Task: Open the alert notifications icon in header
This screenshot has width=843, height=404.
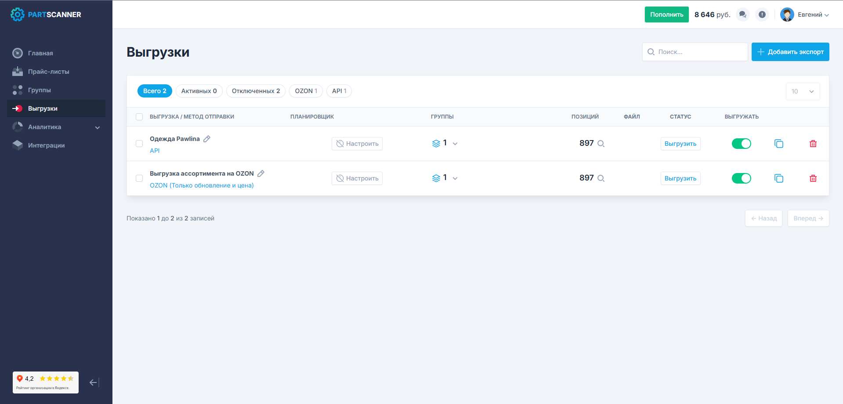Action: pyautogui.click(x=762, y=14)
